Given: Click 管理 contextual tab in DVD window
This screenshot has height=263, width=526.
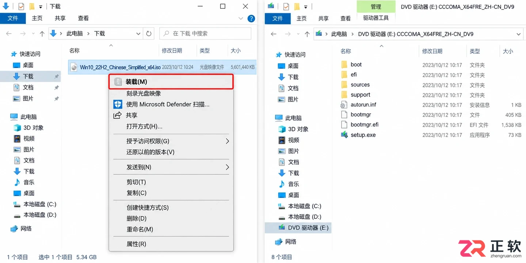Looking at the screenshot, I should [x=376, y=7].
